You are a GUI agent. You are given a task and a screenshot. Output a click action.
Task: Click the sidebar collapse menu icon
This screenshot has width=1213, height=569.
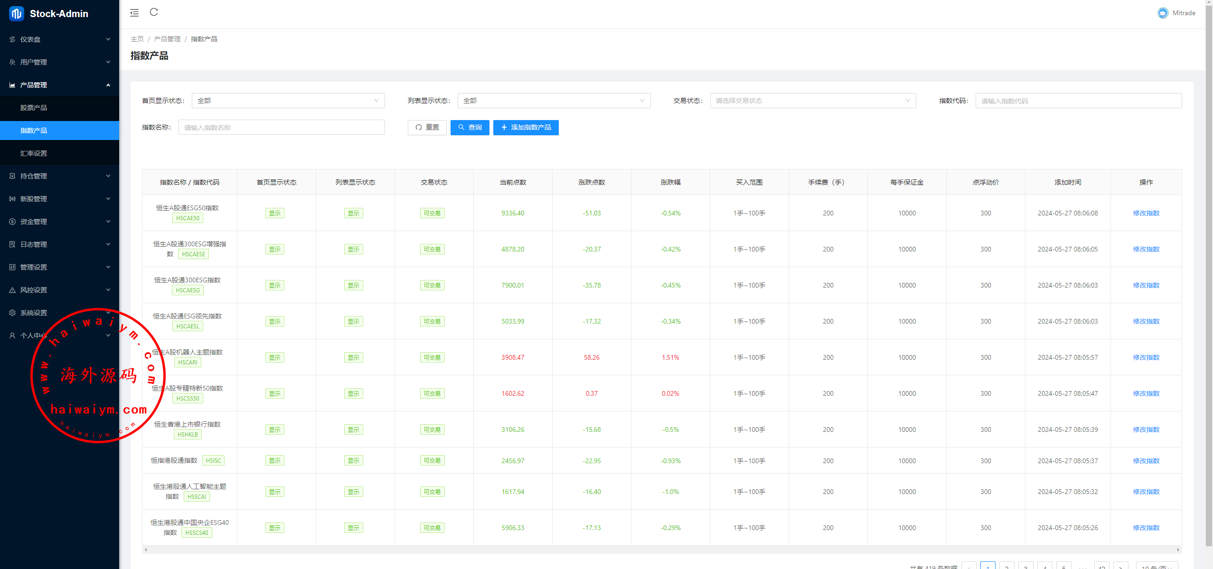pos(134,13)
